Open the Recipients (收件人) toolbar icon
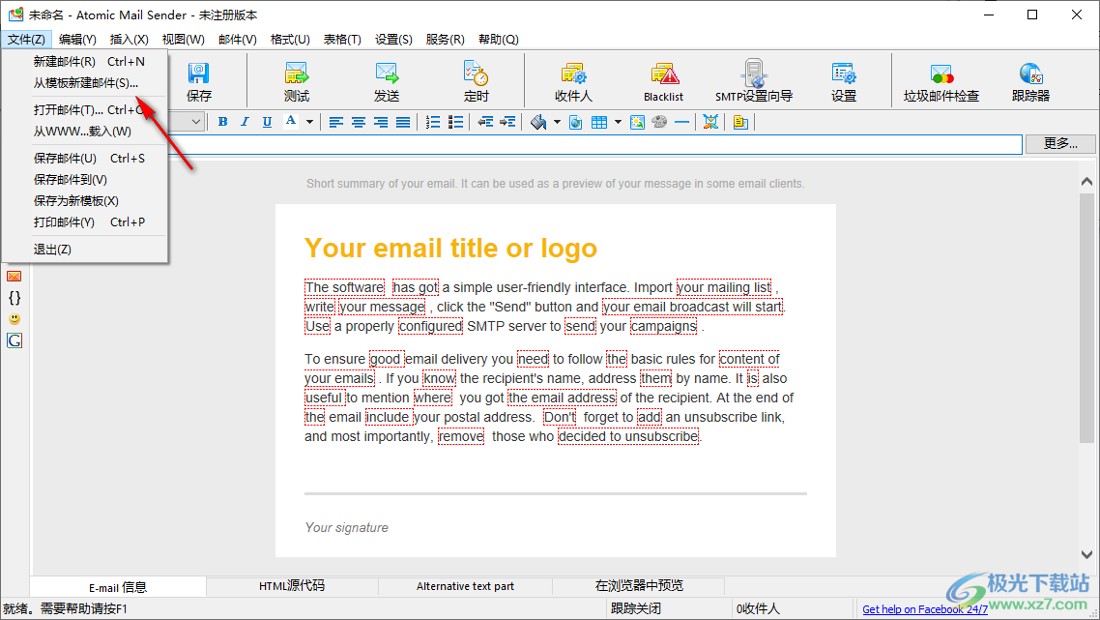 pos(573,81)
